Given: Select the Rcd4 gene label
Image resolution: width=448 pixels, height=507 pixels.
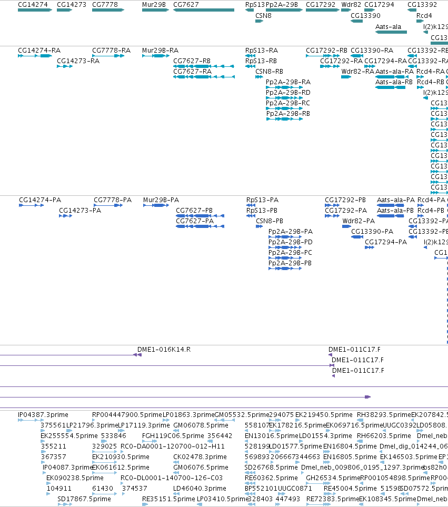Looking at the screenshot, I should tap(424, 15).
